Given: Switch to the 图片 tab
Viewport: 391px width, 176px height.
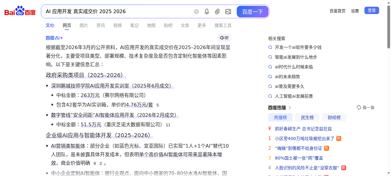Looking at the screenshot, I should click(84, 25).
